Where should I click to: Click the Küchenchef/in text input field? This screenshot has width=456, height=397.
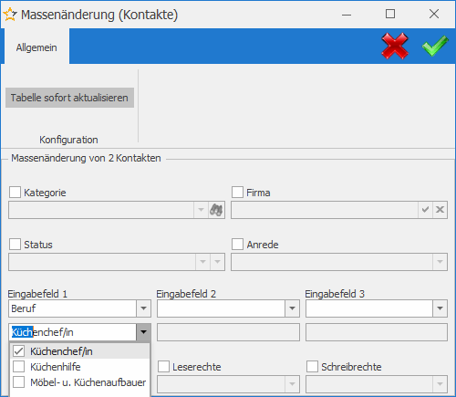(x=73, y=332)
